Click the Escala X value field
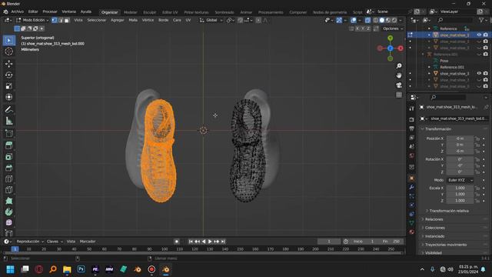The image size is (492, 277). [460, 188]
